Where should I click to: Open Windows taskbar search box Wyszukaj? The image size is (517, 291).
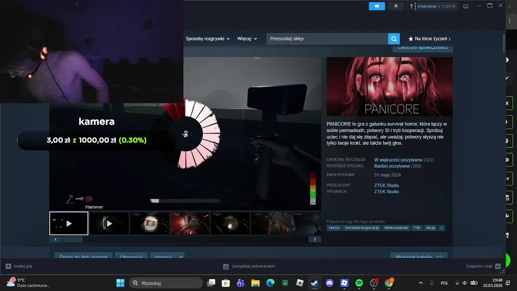tap(166, 283)
